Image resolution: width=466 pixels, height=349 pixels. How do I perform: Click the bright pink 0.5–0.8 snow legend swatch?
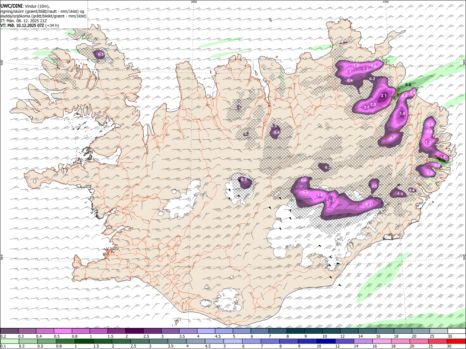click(x=63, y=331)
